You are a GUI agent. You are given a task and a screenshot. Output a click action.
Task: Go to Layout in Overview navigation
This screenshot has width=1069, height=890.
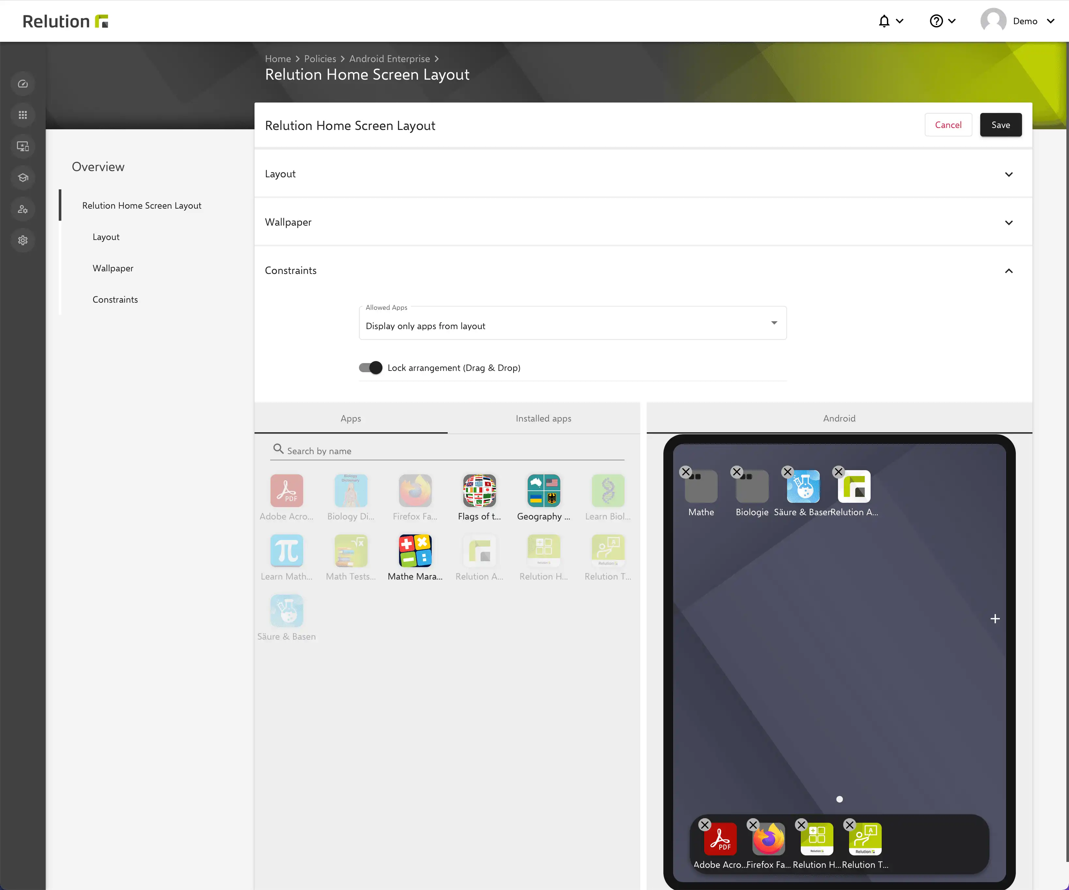106,237
